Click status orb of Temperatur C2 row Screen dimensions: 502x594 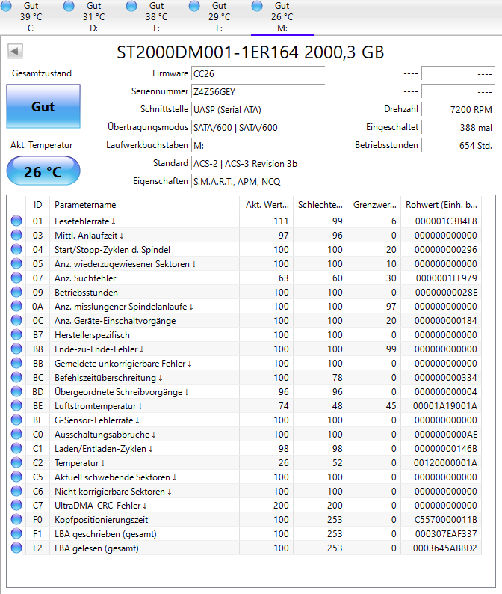pos(16,462)
